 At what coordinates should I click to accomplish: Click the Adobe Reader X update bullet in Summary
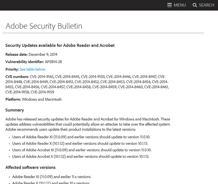click(x=80, y=144)
